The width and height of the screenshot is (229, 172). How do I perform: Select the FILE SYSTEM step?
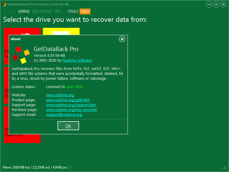(42, 11)
